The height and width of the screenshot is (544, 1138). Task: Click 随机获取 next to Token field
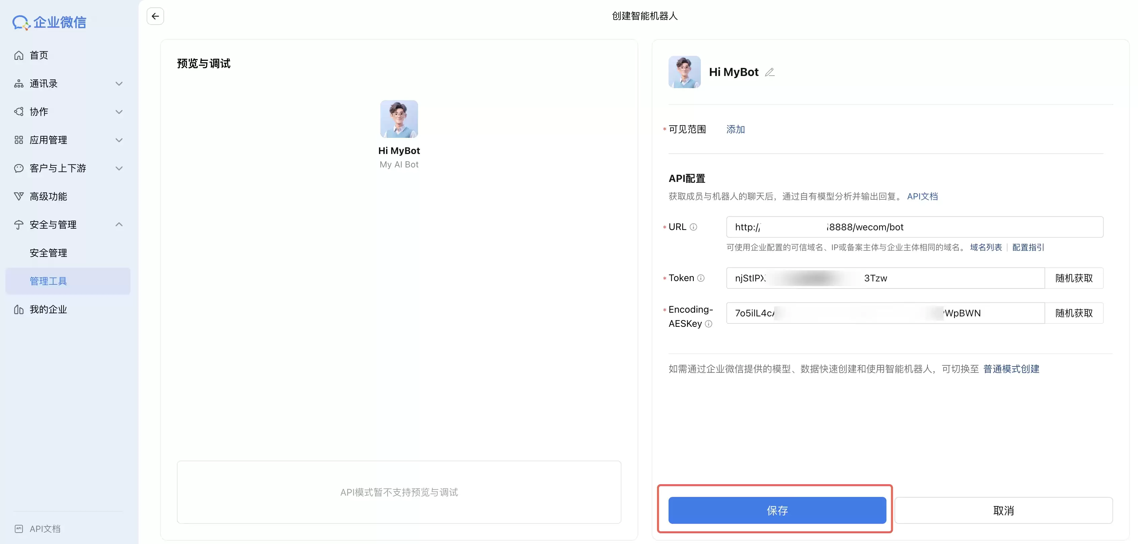point(1075,278)
